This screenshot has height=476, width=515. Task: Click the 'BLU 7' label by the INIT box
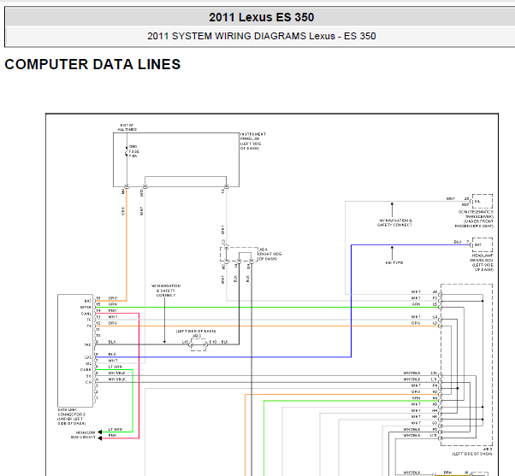(461, 242)
